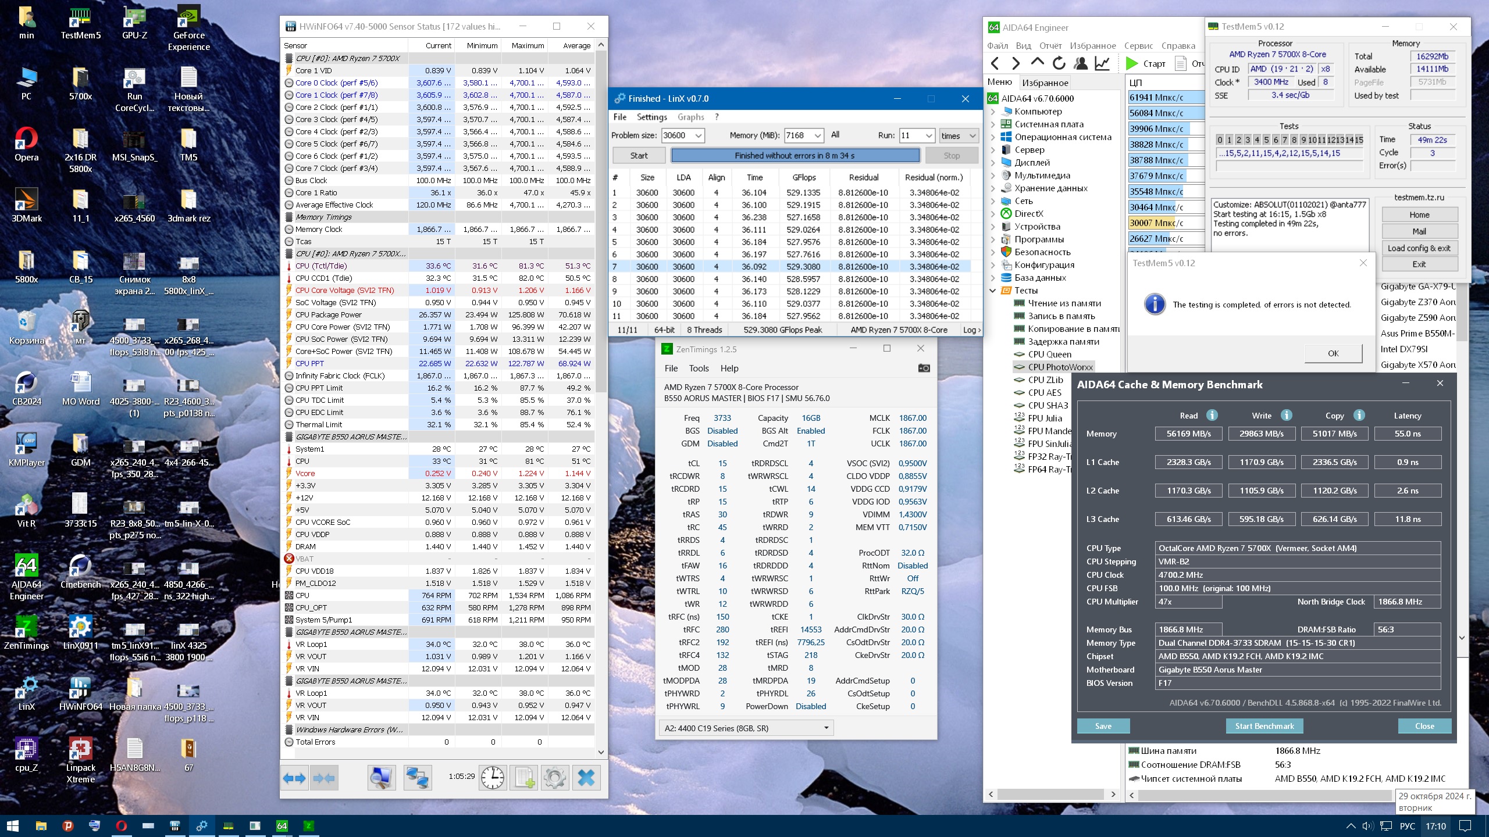Image resolution: width=1489 pixels, height=837 pixels.
Task: Click HWiNFO log file icon
Action: click(x=523, y=778)
